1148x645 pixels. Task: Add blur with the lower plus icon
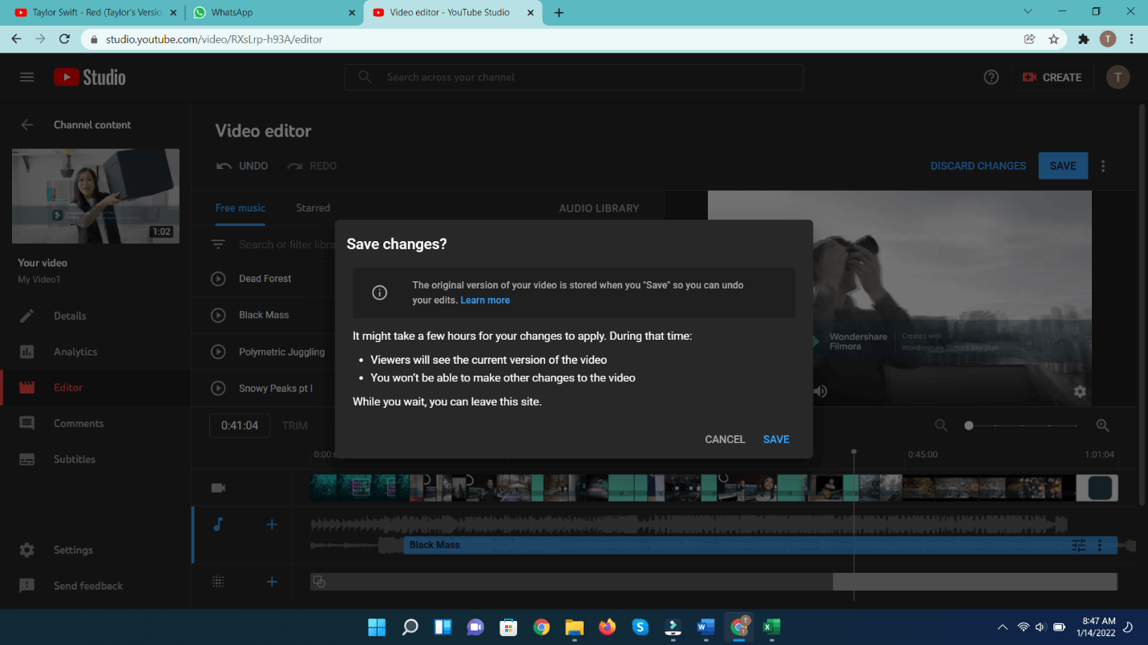coord(272,582)
